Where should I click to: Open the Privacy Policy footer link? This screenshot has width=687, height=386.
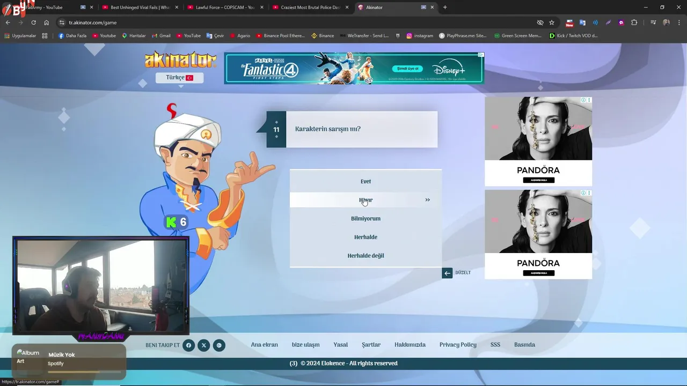coord(458,345)
